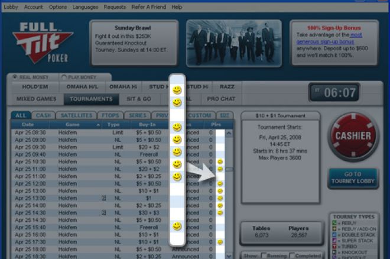Select the Apr 25 15:40 Freeroll row
Image resolution: width=390 pixels, height=259 pixels.
click(118, 228)
